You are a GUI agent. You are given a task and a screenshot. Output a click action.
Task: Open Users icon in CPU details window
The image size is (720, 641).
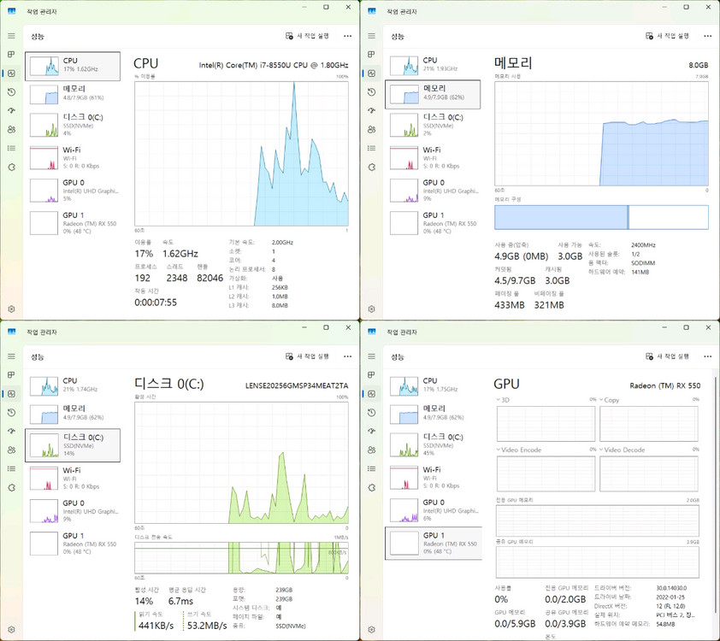pos(11,129)
